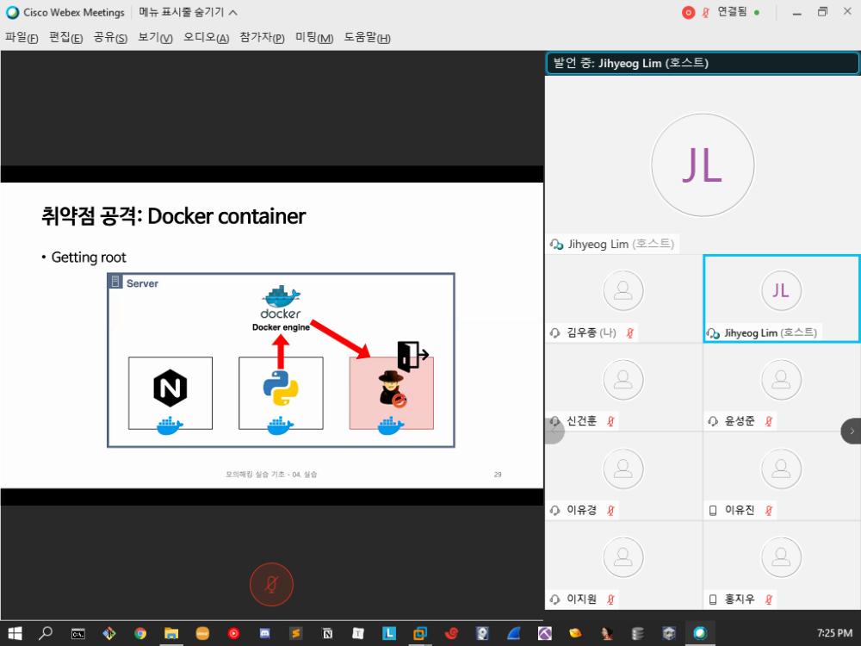Select the 홍지우 participant avatar
Viewport: 861px width, 646px height.
click(x=782, y=557)
